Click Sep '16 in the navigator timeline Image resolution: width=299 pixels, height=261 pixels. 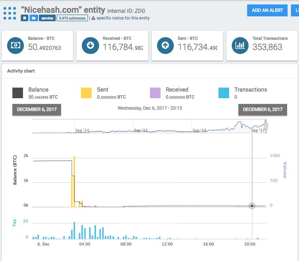(199, 130)
